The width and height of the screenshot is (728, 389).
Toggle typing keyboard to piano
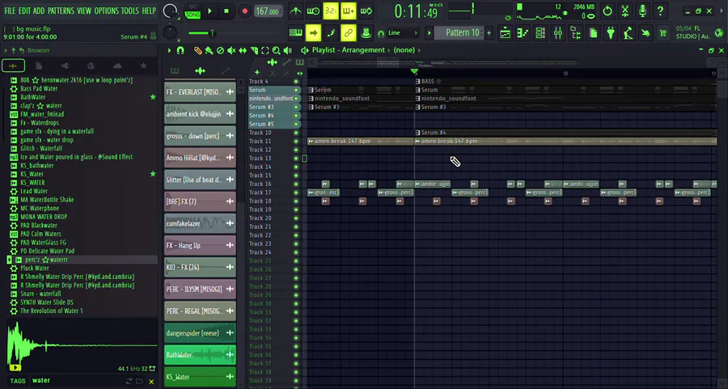[295, 33]
